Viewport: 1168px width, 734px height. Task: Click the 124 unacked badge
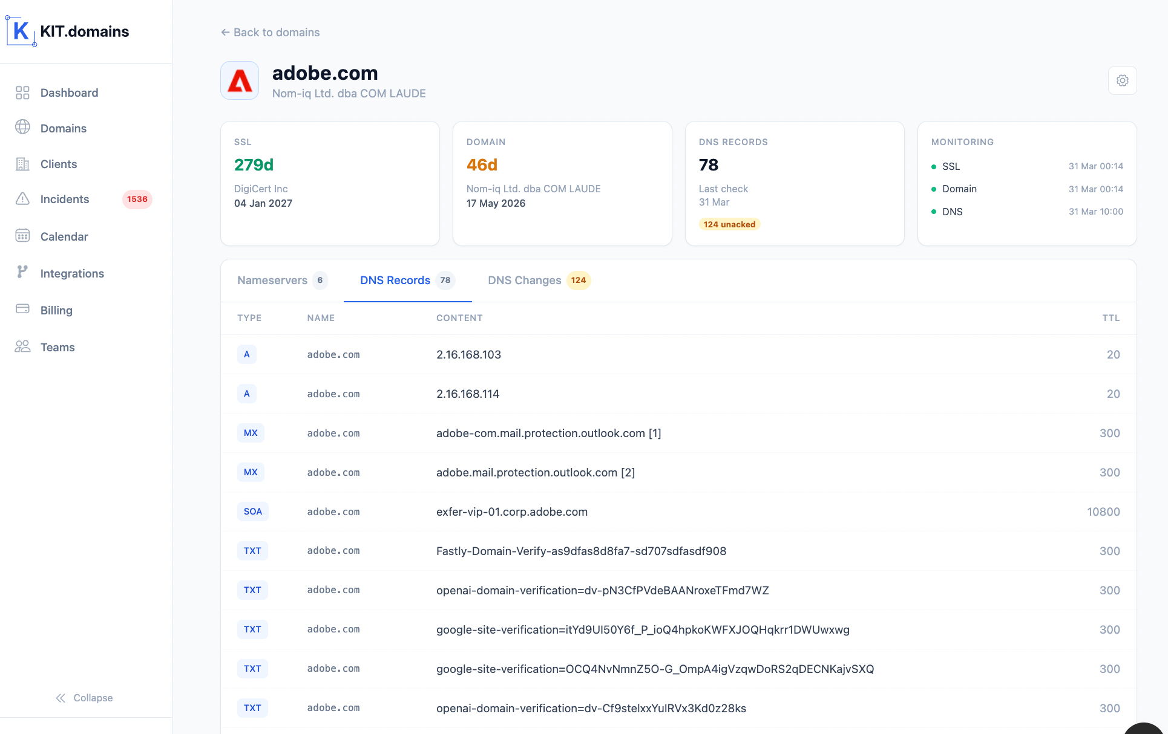click(x=729, y=224)
